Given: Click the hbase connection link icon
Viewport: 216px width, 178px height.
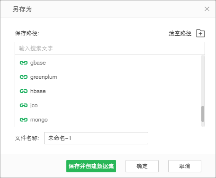Looking at the screenshot, I should coord(24,91).
